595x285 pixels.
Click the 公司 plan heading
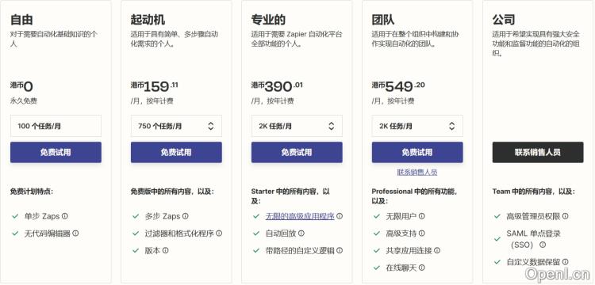(x=504, y=19)
